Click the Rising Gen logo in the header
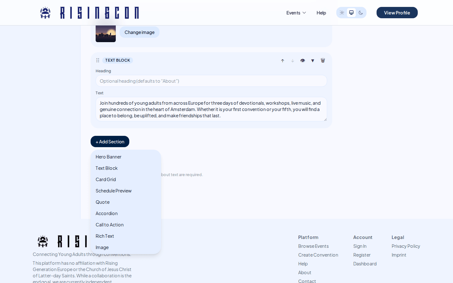This screenshot has width=453, height=283. (x=89, y=13)
